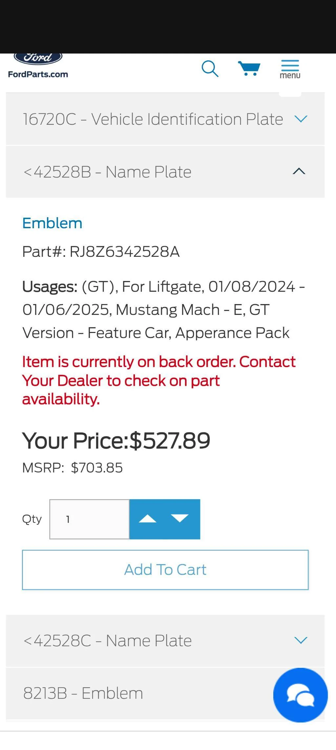Viewport: 336px width, 750px height.
Task: Open the search icon
Action: pos(210,69)
